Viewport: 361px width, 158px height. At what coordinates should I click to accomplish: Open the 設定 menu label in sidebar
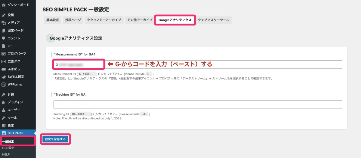coord(11,126)
